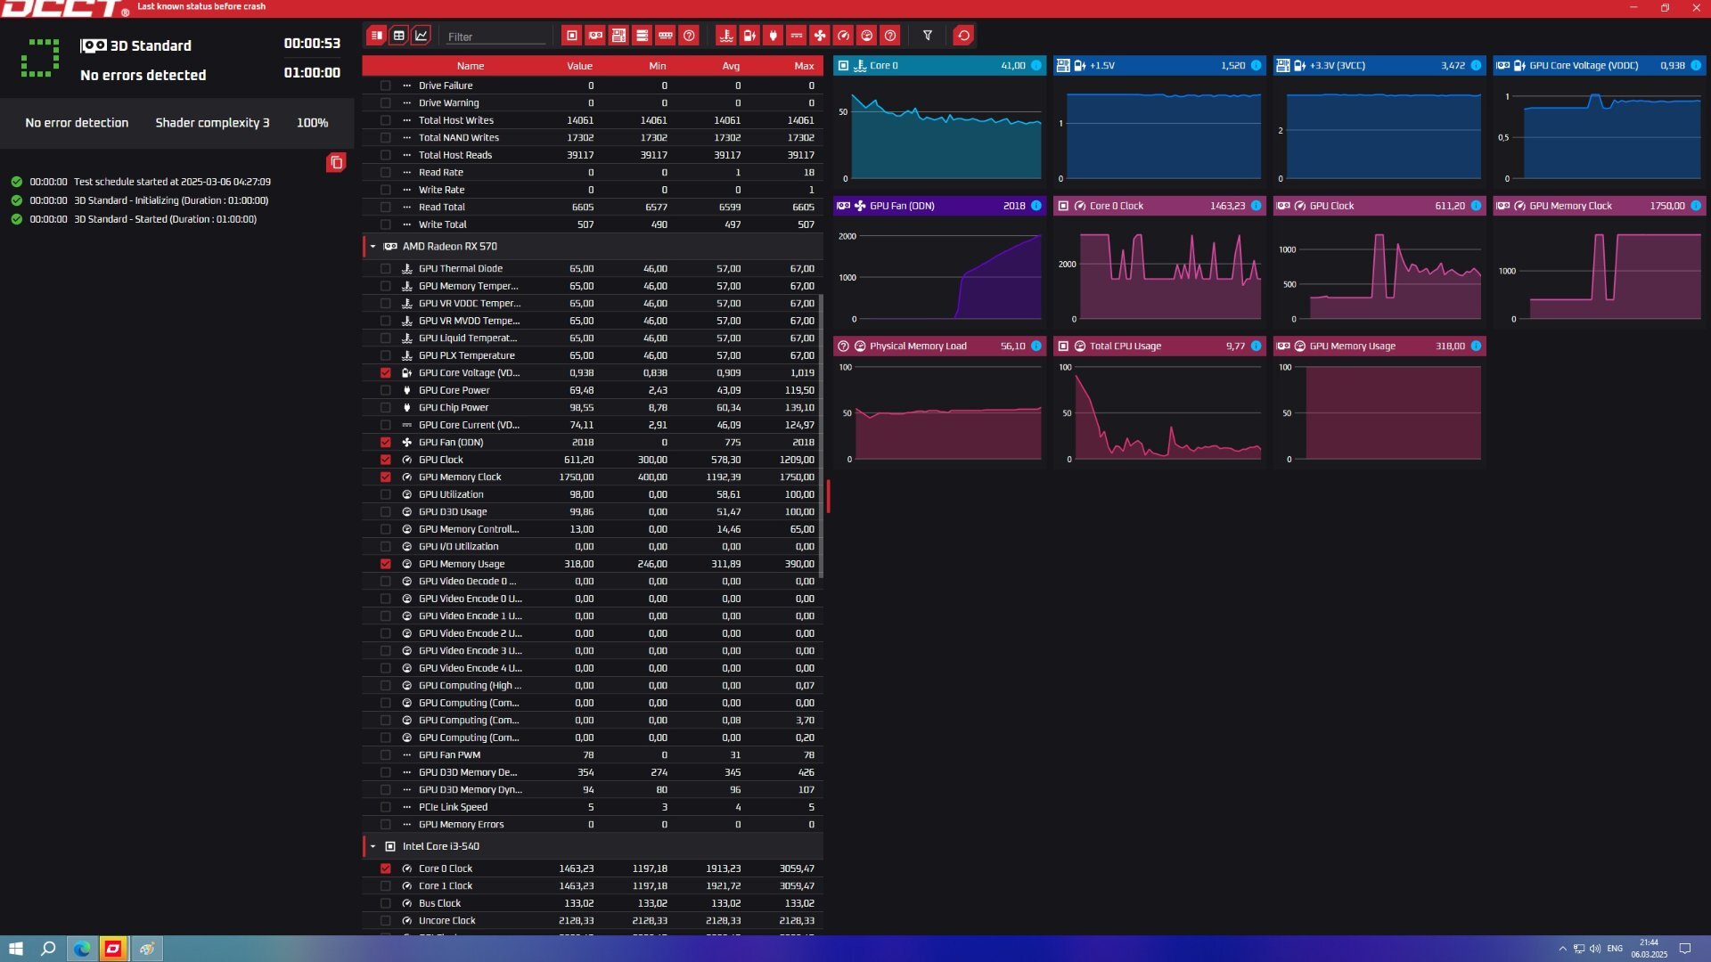Toggle the list view layout button
Viewport: 1711px width, 962px height.
(x=377, y=36)
